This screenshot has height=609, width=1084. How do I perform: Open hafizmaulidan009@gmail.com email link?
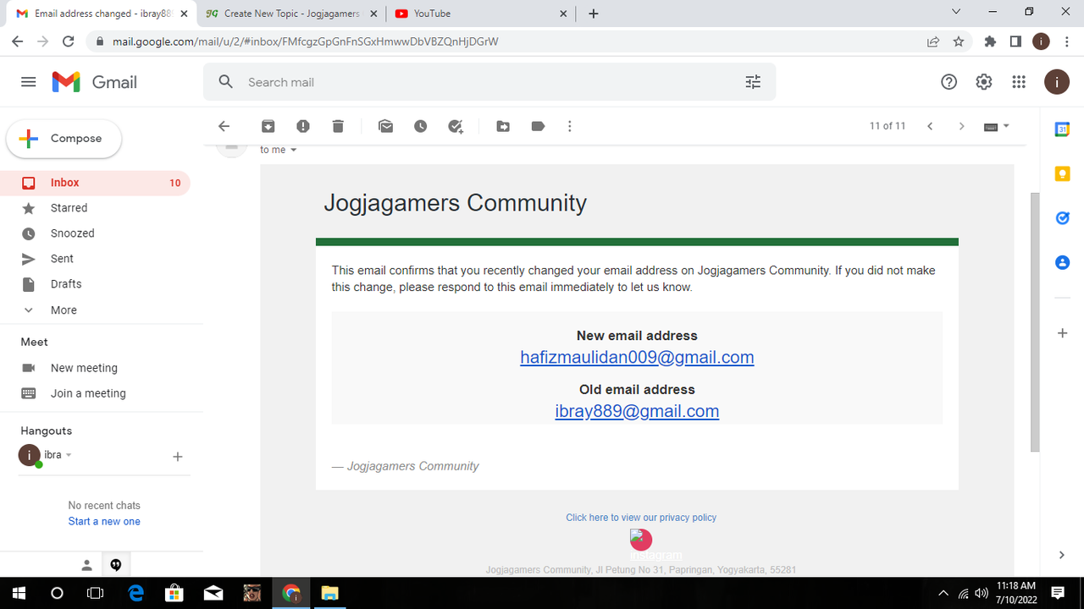[x=637, y=357]
